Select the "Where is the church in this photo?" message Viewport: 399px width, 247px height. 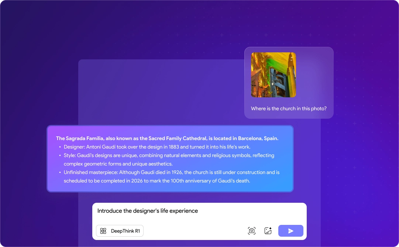[x=289, y=108]
